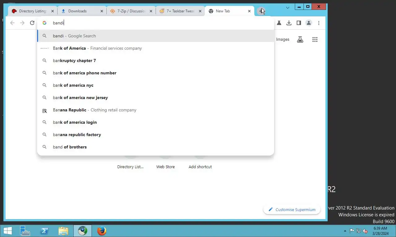396x237 pixels.
Task: Switch to the Downloads tab
Action: [82, 11]
